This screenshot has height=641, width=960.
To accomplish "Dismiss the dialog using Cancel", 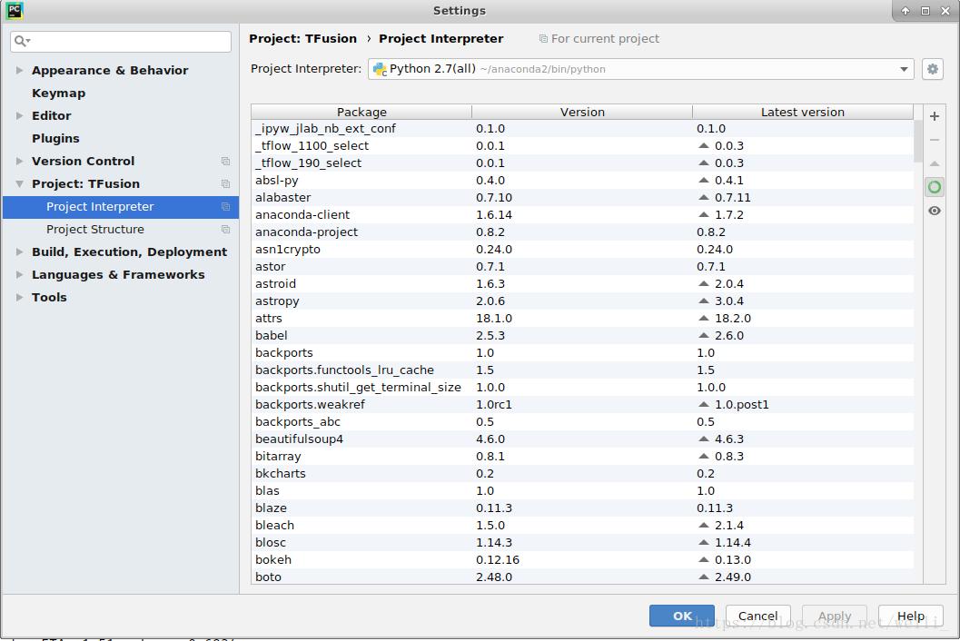I will (x=757, y=616).
